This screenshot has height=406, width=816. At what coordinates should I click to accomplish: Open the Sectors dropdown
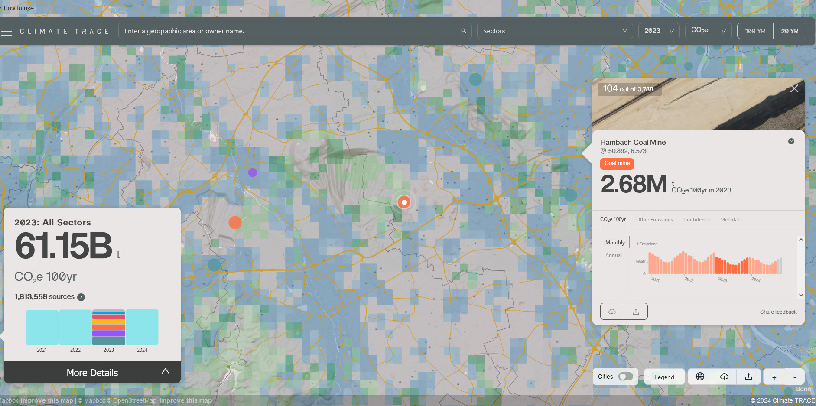[x=554, y=31]
